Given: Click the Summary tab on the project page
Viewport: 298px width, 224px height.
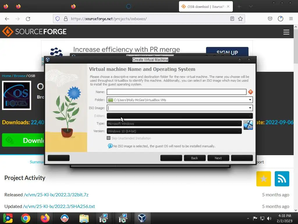Looking at the screenshot, I should [37, 162].
